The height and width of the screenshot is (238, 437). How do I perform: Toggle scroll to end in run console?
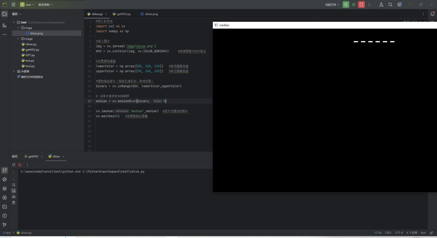(x=13, y=190)
